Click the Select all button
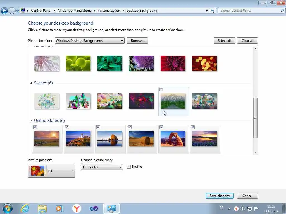This screenshot has width=286, height=214. [x=224, y=41]
